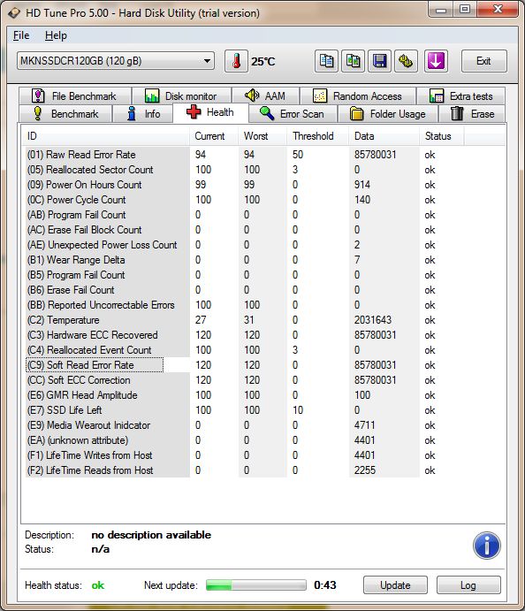
Task: Open the File menu
Action: click(x=21, y=35)
